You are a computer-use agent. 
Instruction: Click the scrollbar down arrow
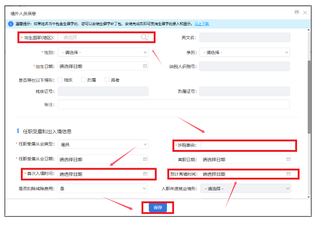tap(309, 197)
